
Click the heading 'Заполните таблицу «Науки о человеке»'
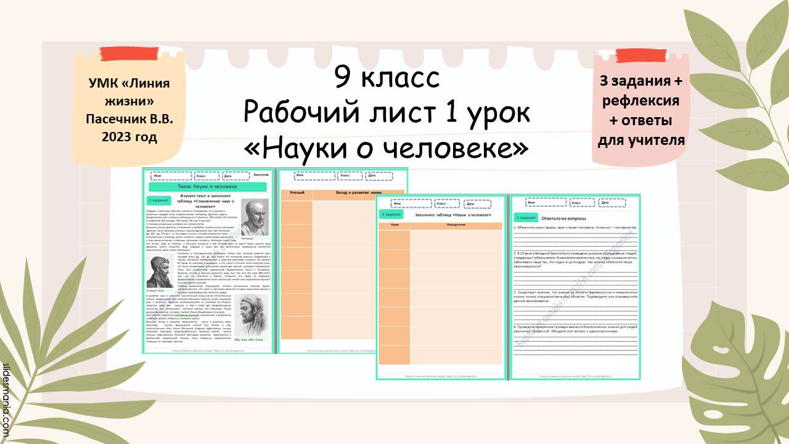click(x=453, y=215)
